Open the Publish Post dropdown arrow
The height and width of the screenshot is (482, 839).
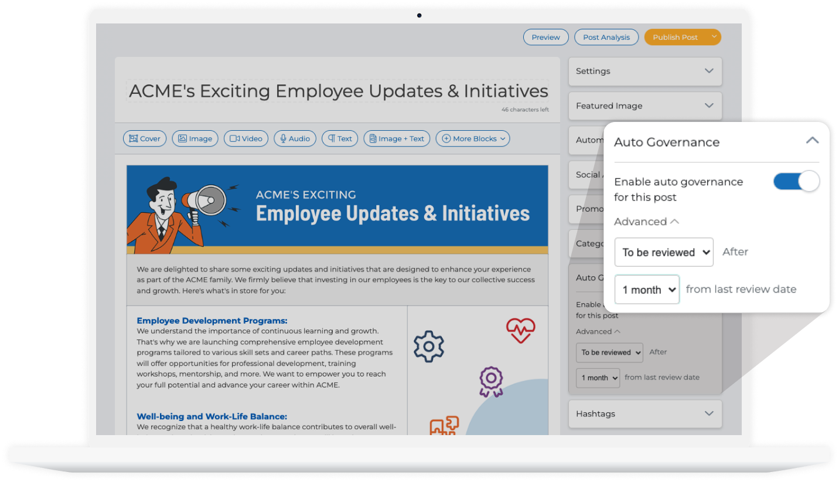[714, 37]
